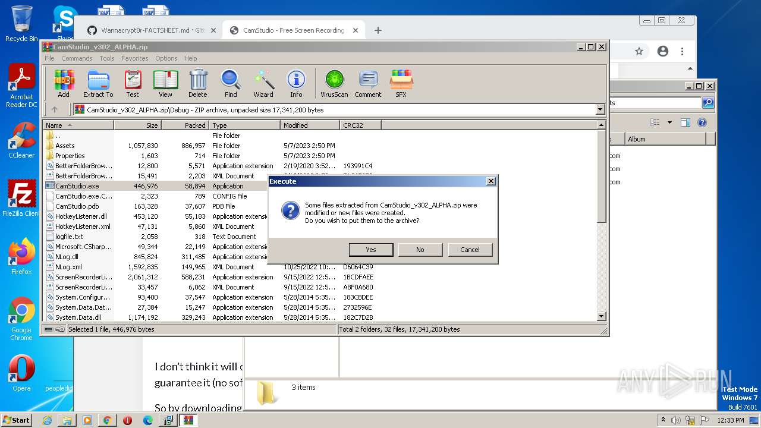Close the Execute dialog with X
761x428 pixels.
pos(490,181)
